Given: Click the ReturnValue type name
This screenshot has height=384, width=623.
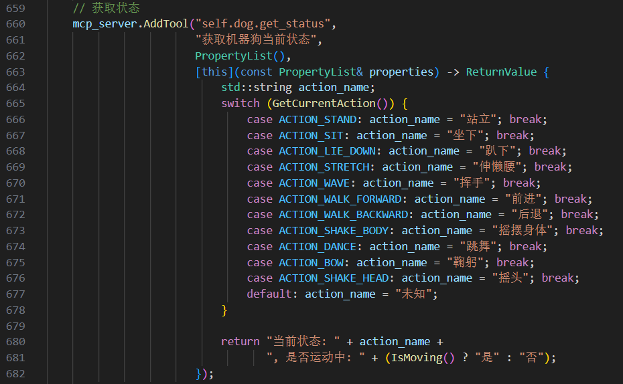Looking at the screenshot, I should (501, 72).
